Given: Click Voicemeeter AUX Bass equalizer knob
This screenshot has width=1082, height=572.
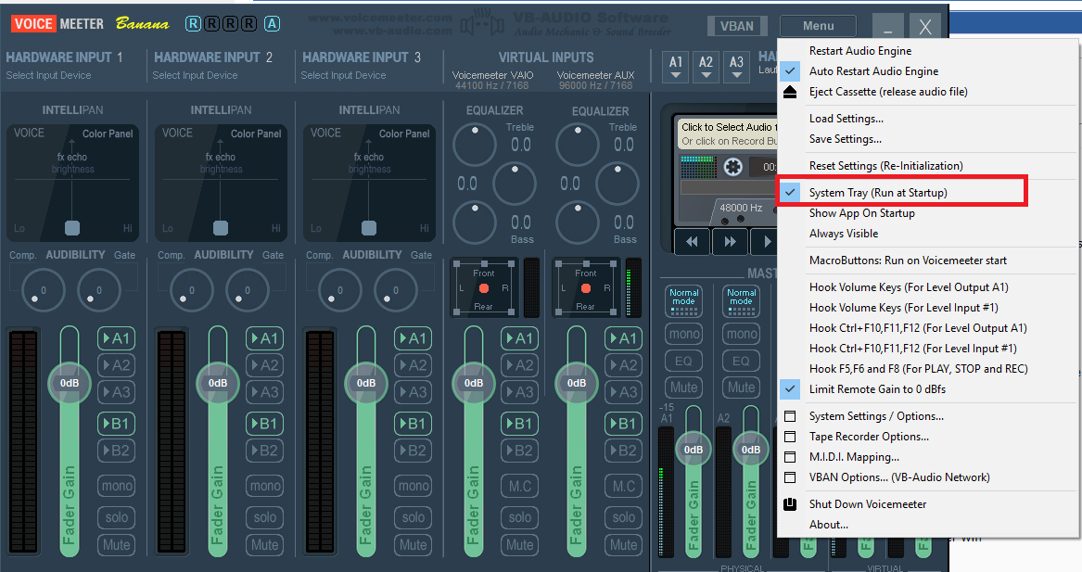Looking at the screenshot, I should [578, 222].
